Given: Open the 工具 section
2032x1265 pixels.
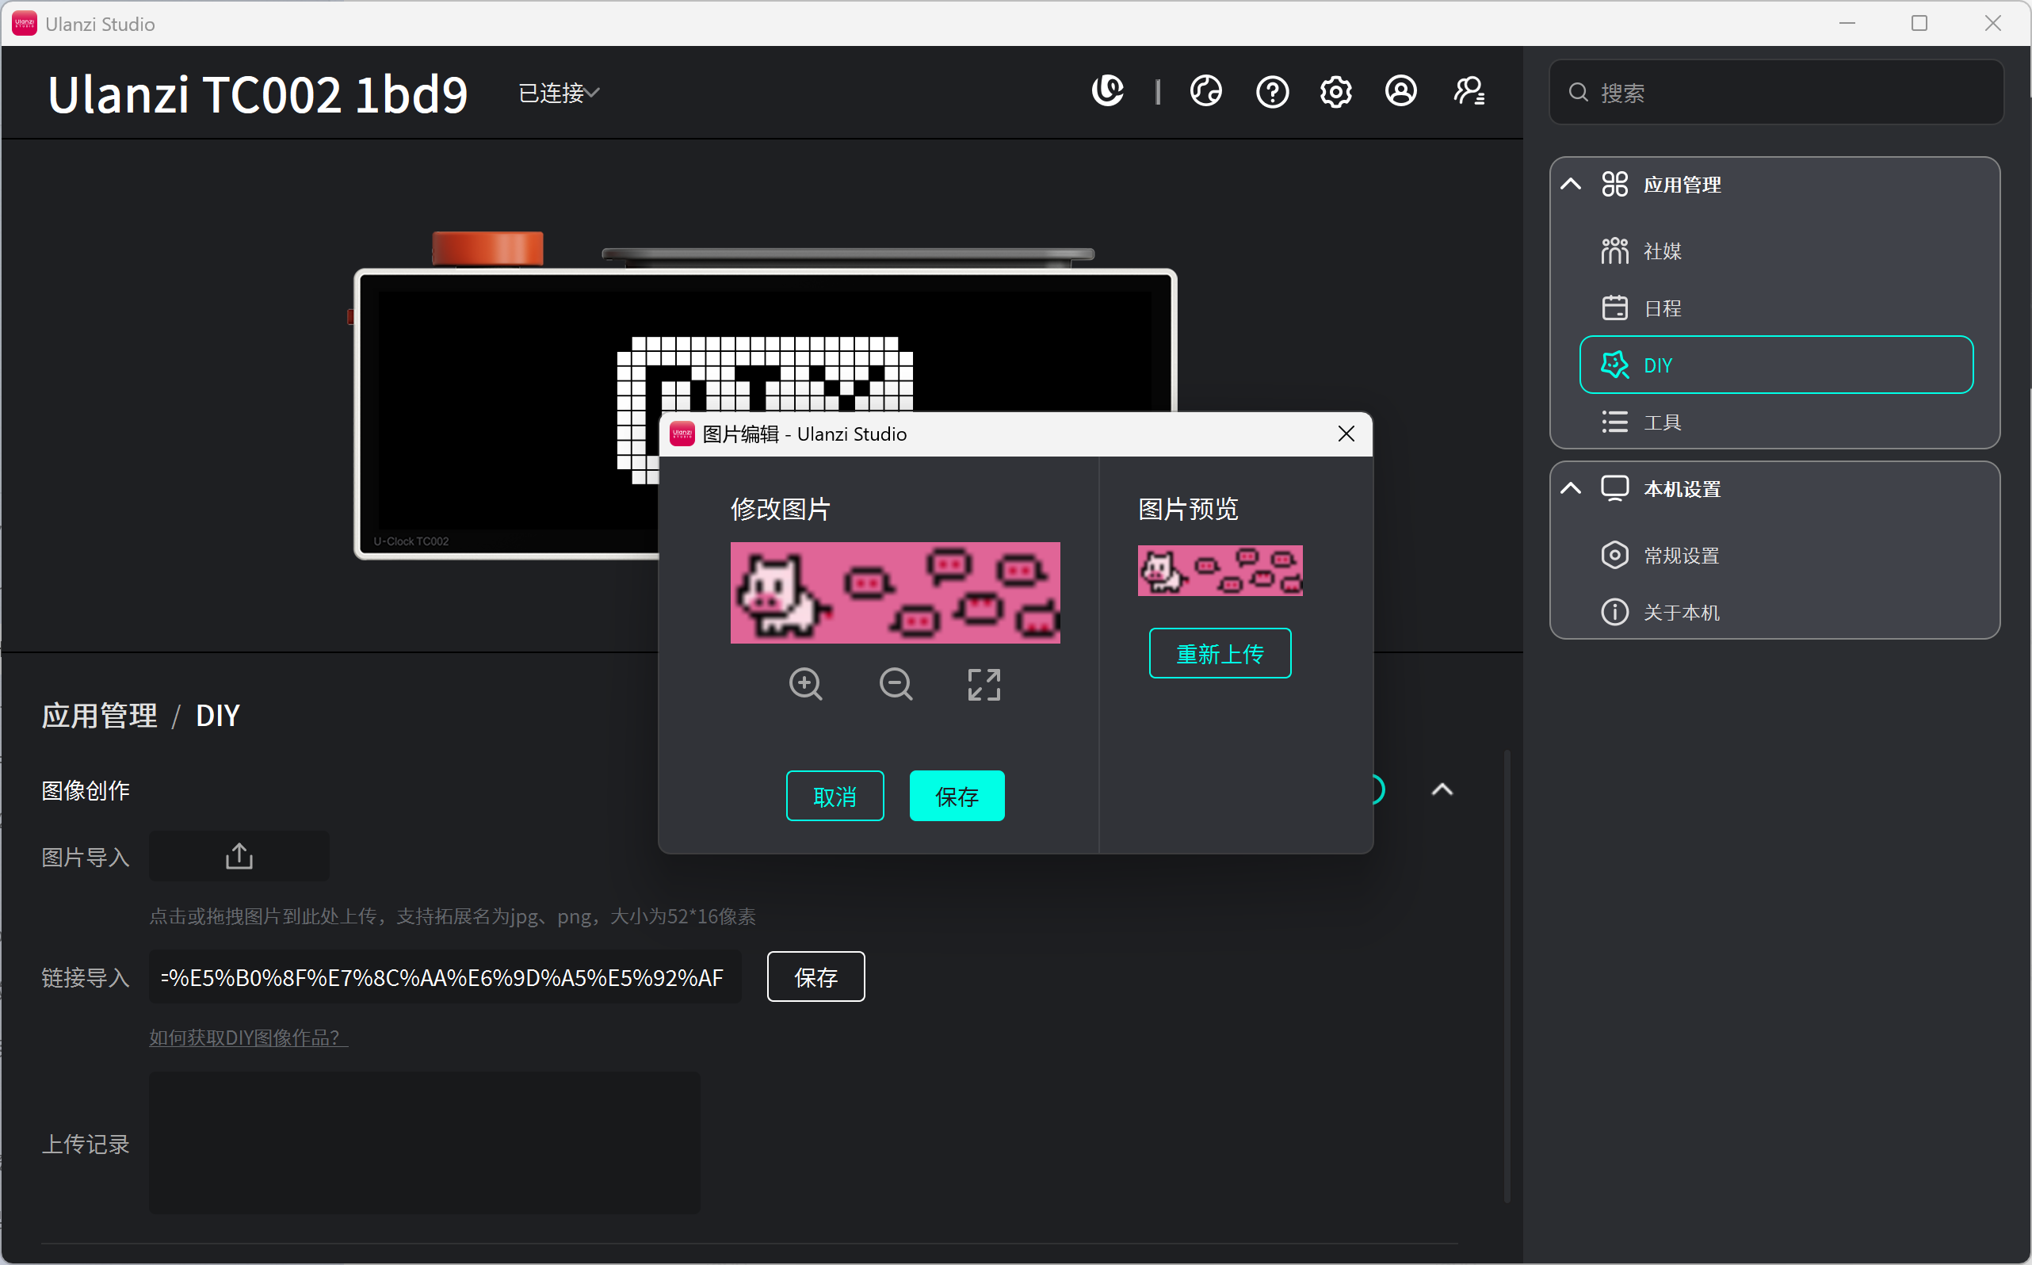Looking at the screenshot, I should (x=1776, y=422).
